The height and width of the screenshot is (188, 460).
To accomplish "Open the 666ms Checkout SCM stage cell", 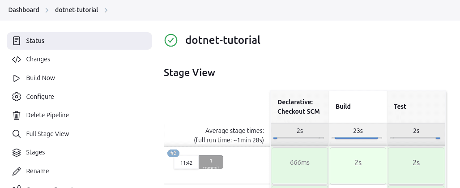I will click(x=300, y=163).
